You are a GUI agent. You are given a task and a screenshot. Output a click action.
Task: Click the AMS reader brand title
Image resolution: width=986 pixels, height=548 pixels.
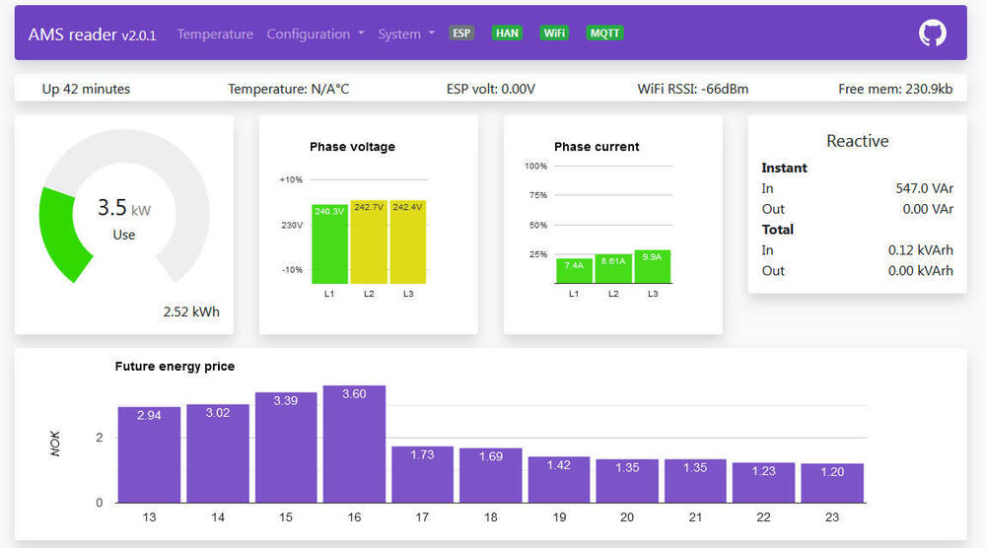92,34
